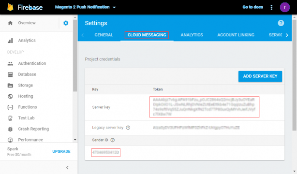Screen dimensions: 297x174
Task: Open Overview in the sidebar
Action: [27, 23]
